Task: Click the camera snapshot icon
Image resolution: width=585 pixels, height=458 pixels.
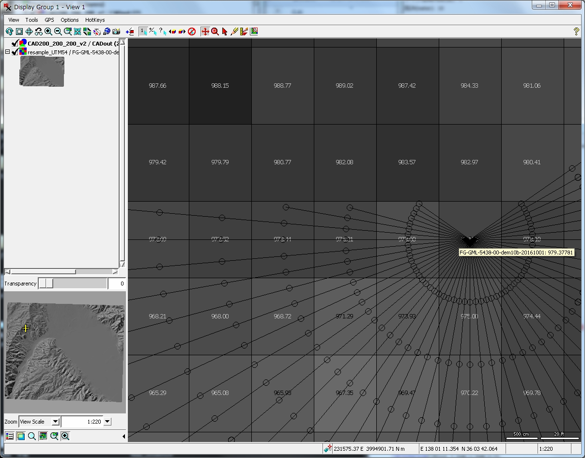Action: pyautogui.click(x=116, y=32)
